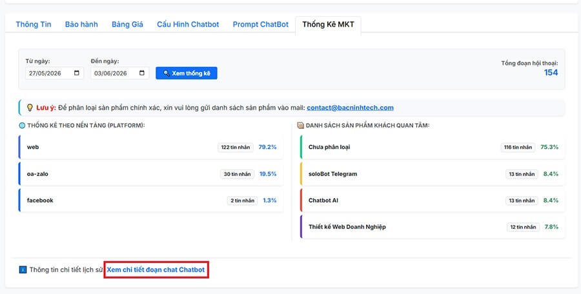The image size is (581, 294).
Task: Open the contact@bacninhtech.com email link
Action: 350,108
